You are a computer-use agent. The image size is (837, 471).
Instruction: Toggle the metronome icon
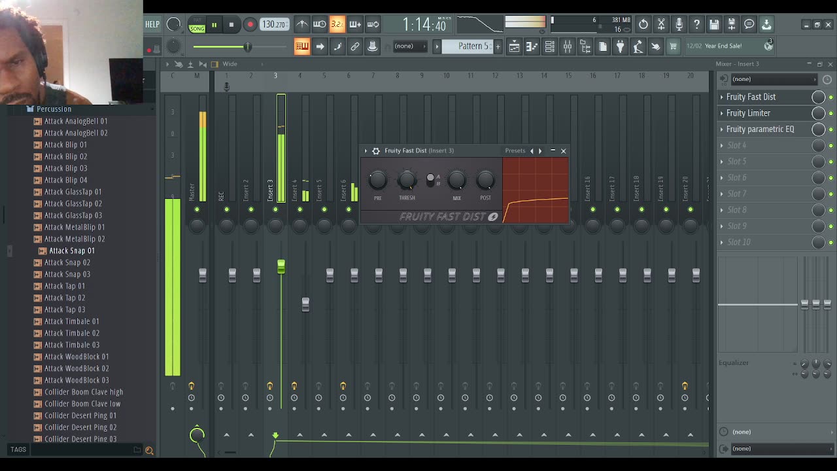tap(302, 25)
